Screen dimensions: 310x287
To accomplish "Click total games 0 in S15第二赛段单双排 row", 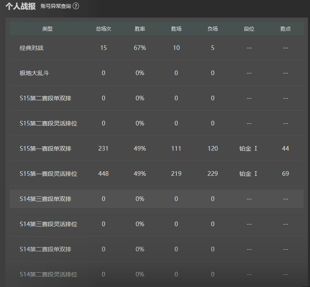I will 103,98.
